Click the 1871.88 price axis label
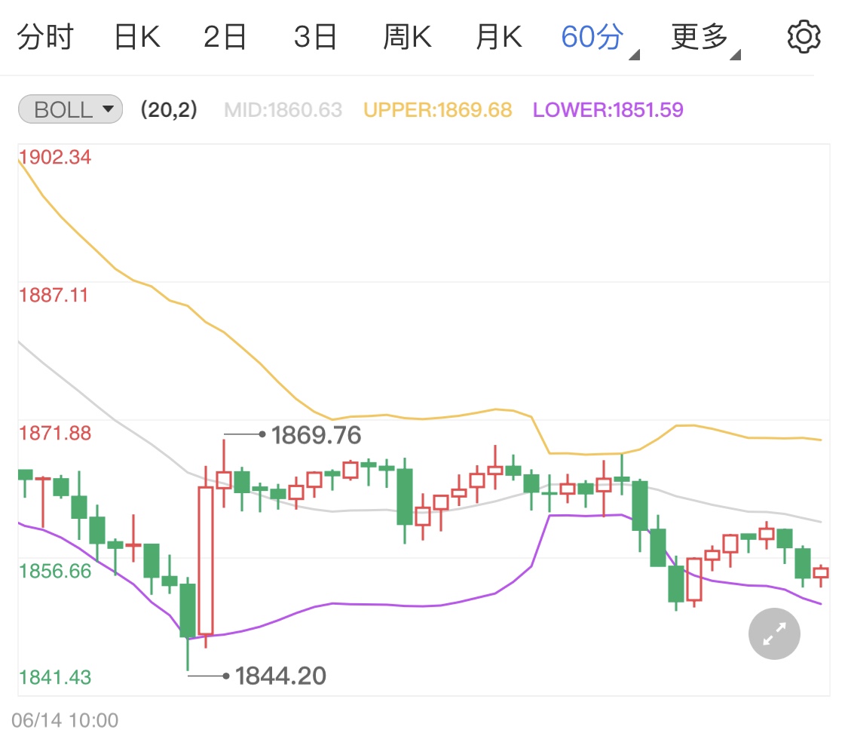 55,434
